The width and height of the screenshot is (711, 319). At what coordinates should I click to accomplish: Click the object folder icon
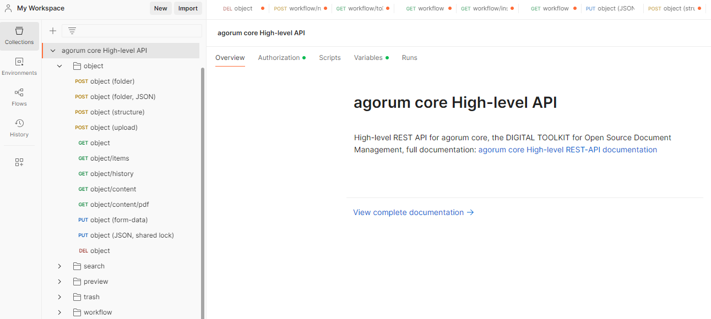pyautogui.click(x=77, y=66)
